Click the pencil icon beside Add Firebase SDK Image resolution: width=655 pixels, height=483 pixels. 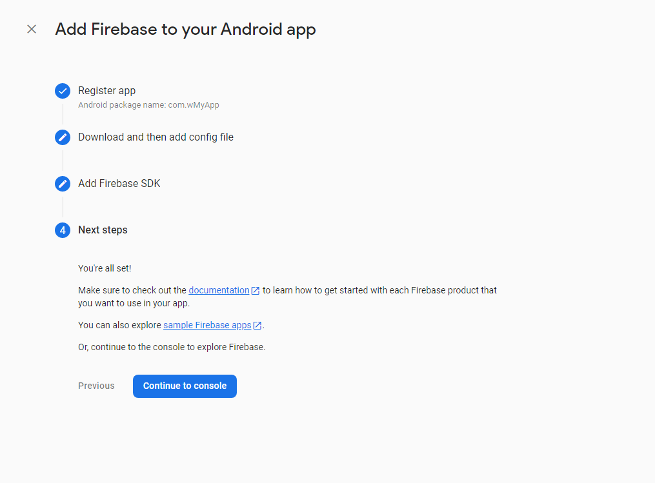tap(63, 184)
